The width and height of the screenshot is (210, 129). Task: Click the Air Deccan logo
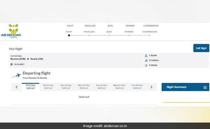11,31
